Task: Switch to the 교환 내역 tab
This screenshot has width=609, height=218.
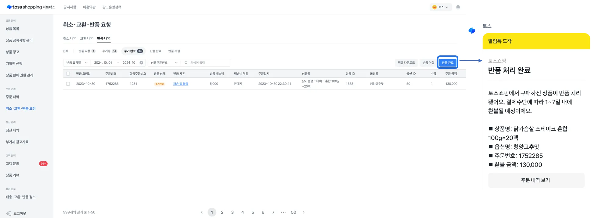Action: (87, 38)
